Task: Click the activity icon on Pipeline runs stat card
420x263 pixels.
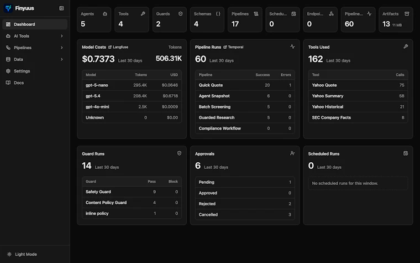Action: tap(369, 14)
